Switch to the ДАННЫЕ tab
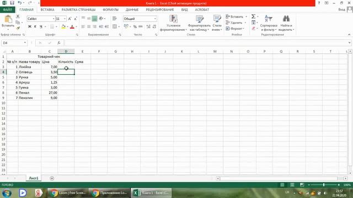 [x=132, y=10]
